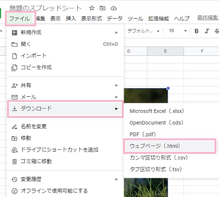Image resolution: width=219 pixels, height=197 pixels.
Task: Open the 表示 menu
Action: 55,19
